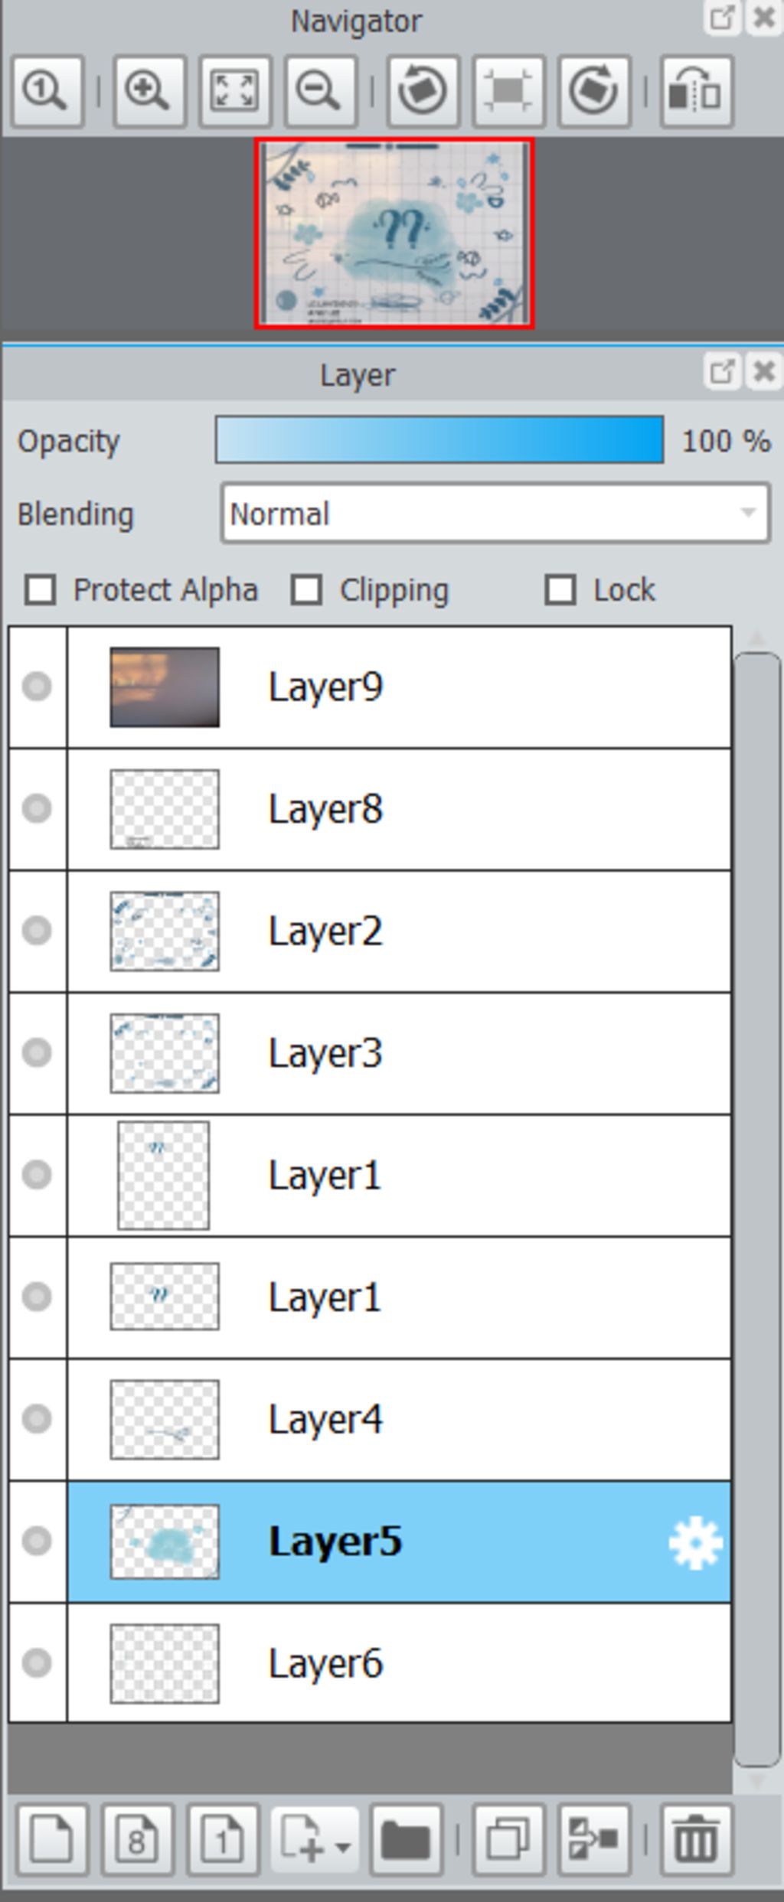Open the Blending mode dropdown
The width and height of the screenshot is (784, 1902).
495,514
